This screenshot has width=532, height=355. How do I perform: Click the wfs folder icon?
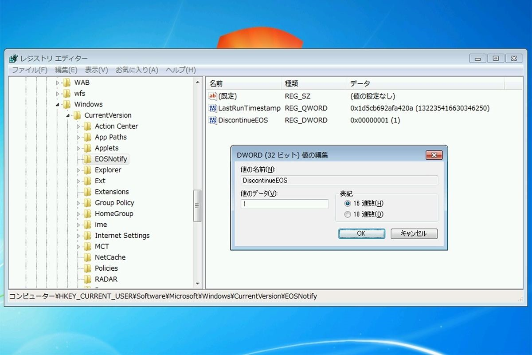[x=67, y=94]
